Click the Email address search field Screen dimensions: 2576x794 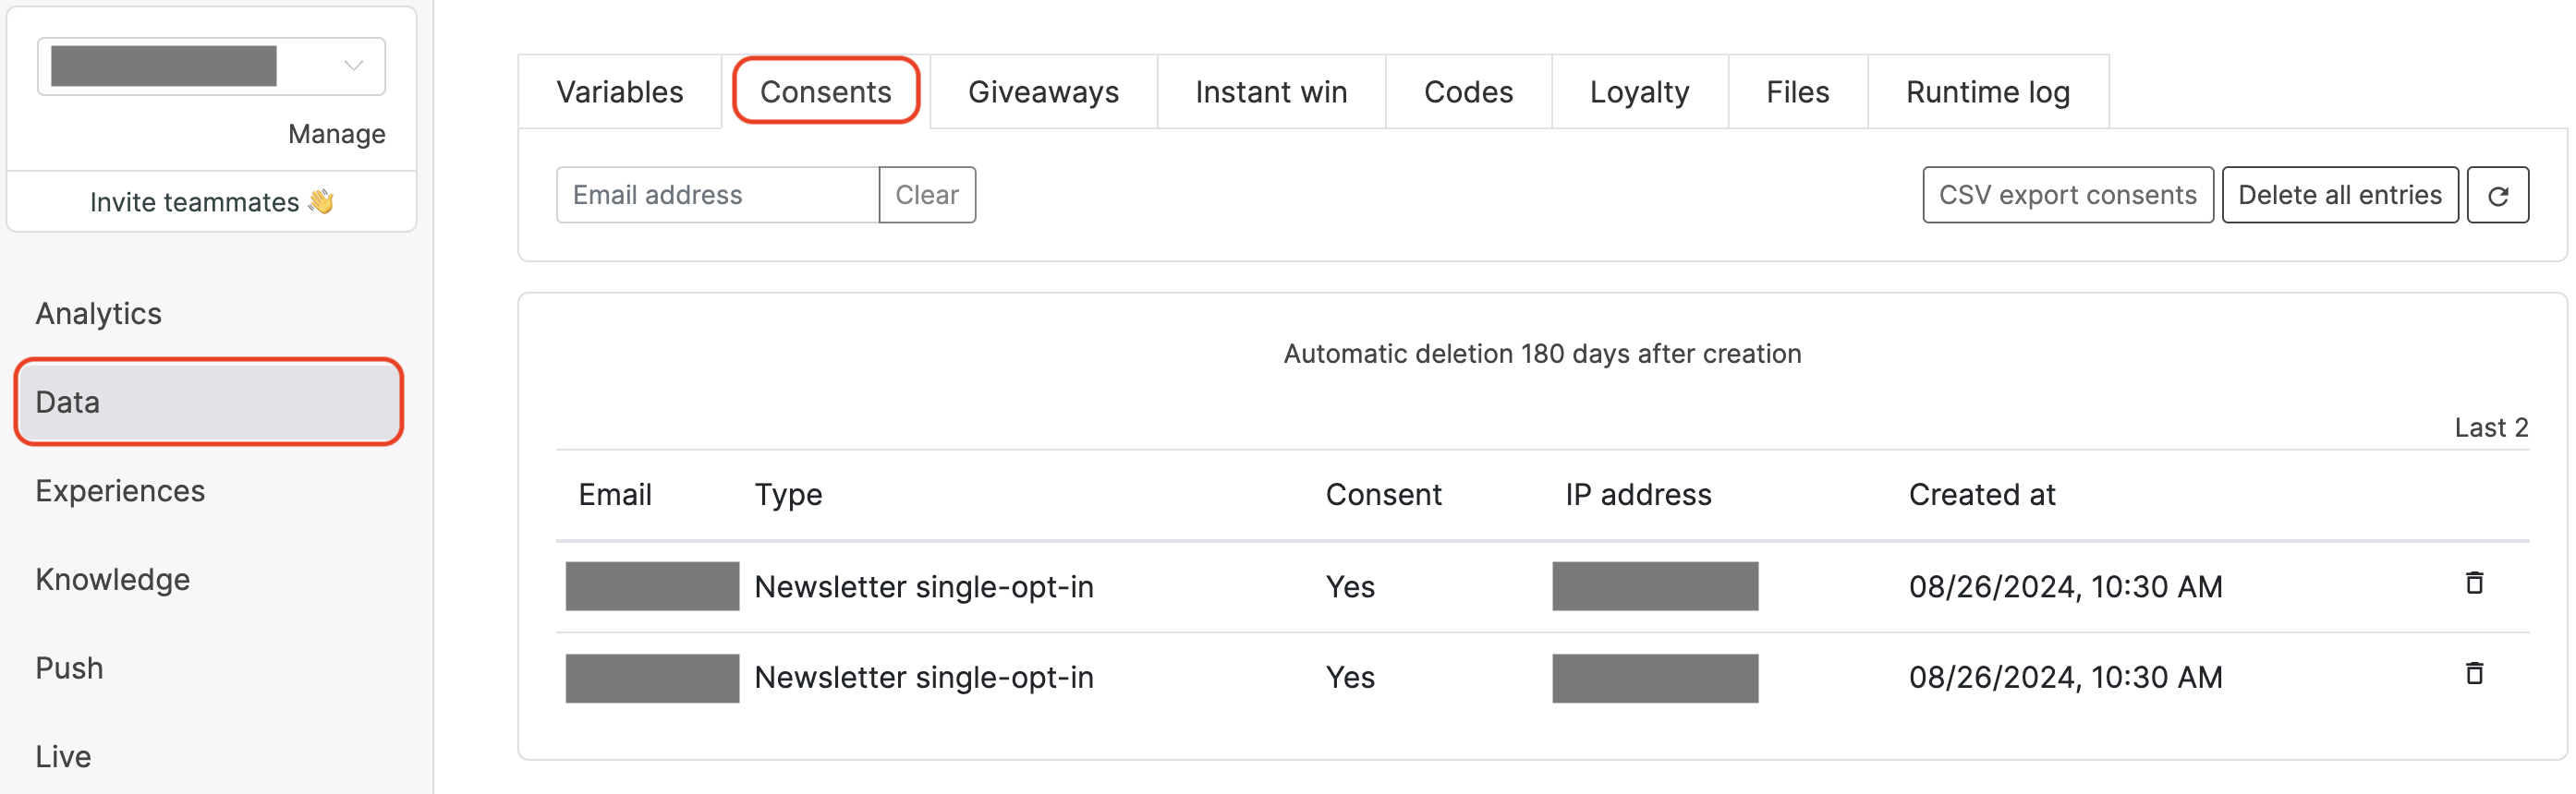[x=716, y=195]
